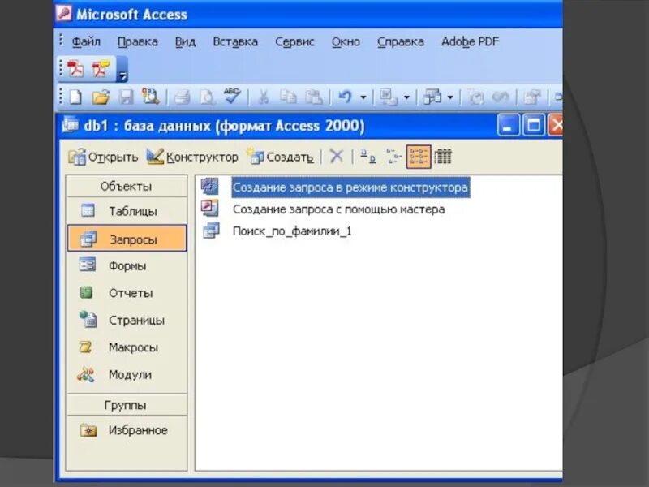Expand the Undo dropdown arrow
649x487 pixels.
363,97
